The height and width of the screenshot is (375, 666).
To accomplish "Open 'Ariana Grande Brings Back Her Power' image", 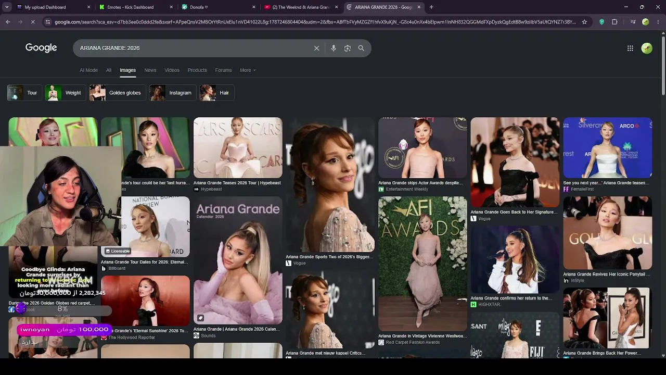I will pyautogui.click(x=607, y=318).
